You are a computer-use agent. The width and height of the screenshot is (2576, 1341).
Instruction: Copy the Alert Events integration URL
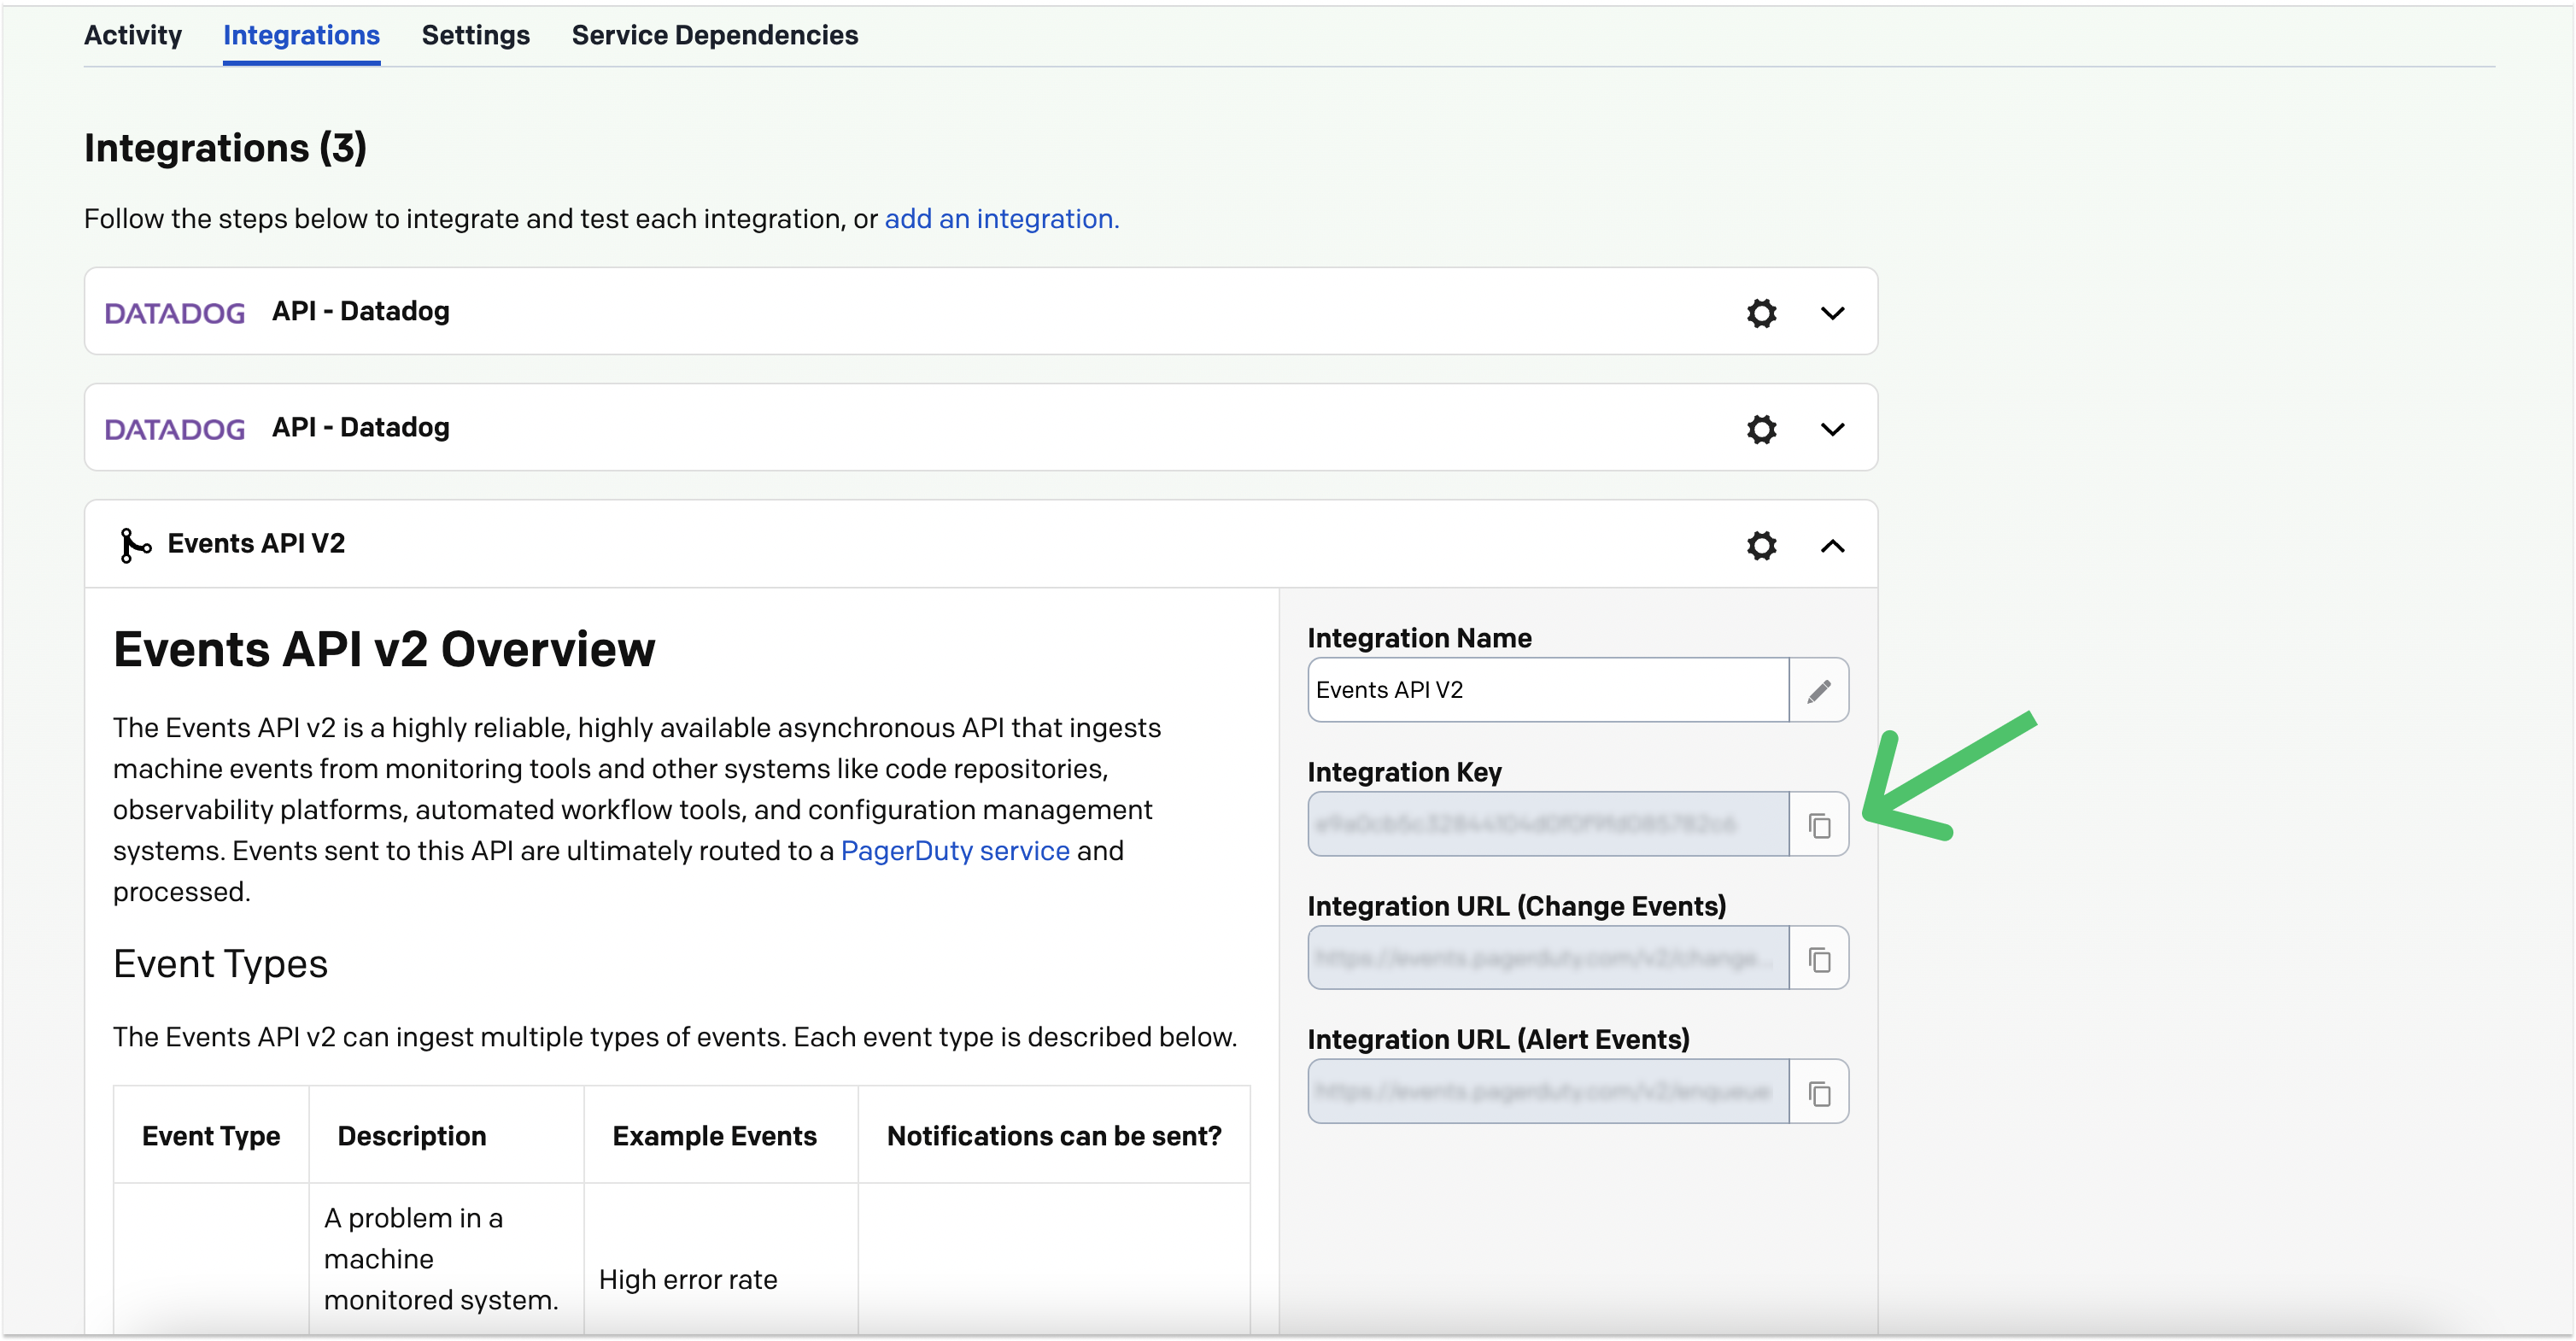[1819, 1092]
